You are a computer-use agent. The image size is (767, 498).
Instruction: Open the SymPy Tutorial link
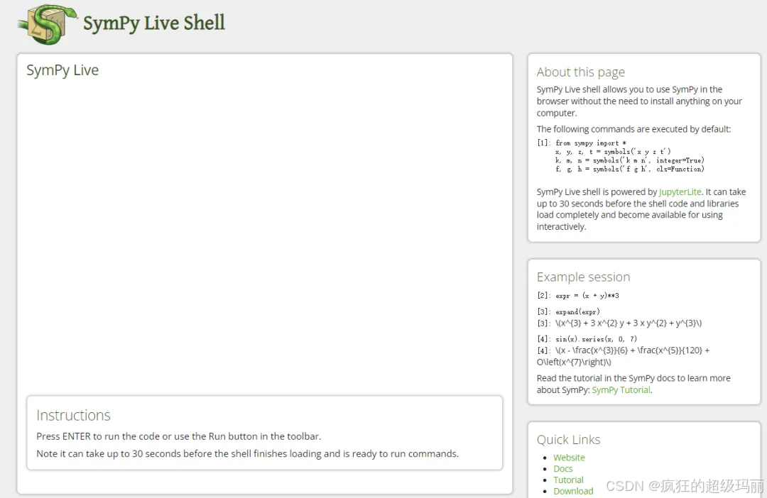tap(621, 390)
